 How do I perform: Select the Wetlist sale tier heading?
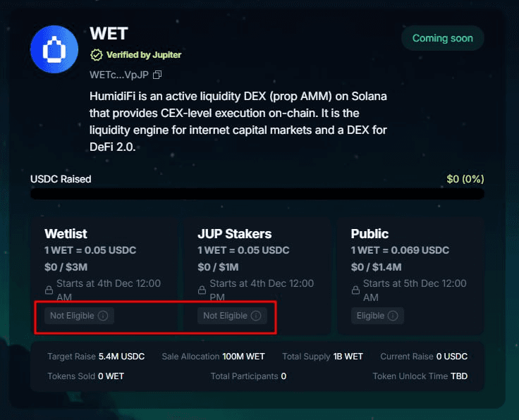66,234
